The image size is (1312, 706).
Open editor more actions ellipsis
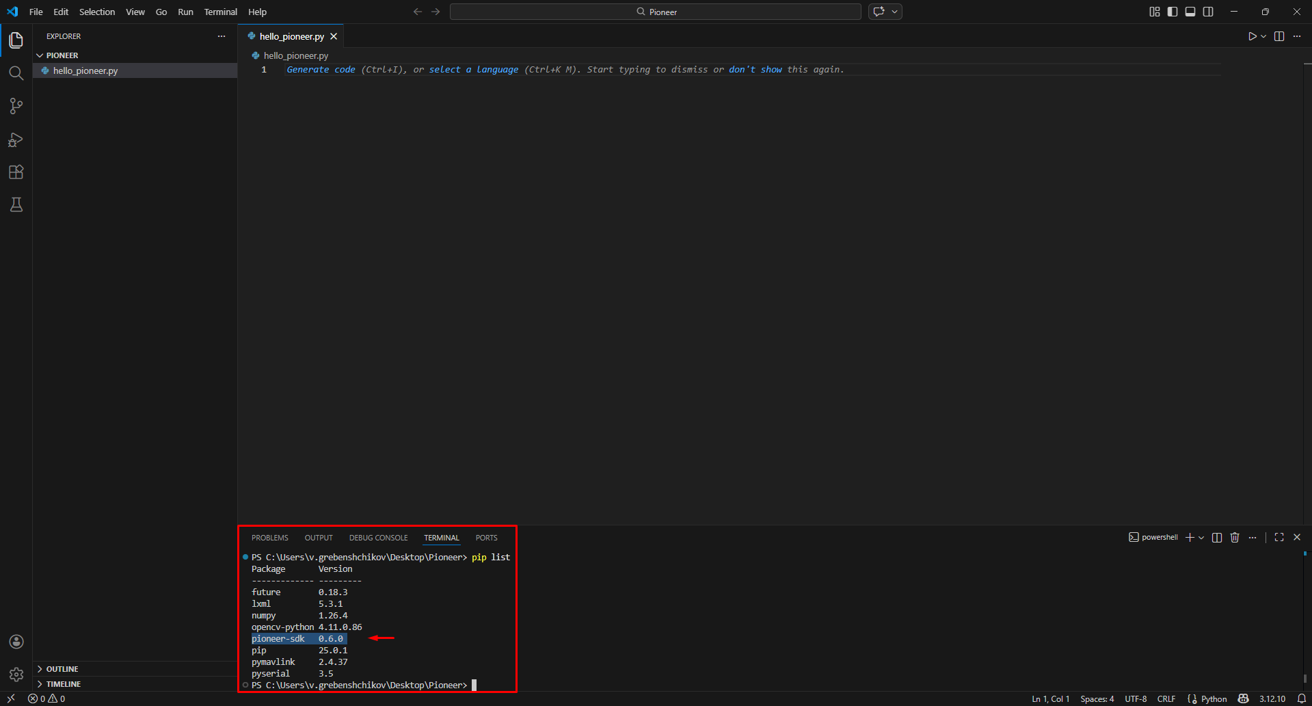(1297, 36)
